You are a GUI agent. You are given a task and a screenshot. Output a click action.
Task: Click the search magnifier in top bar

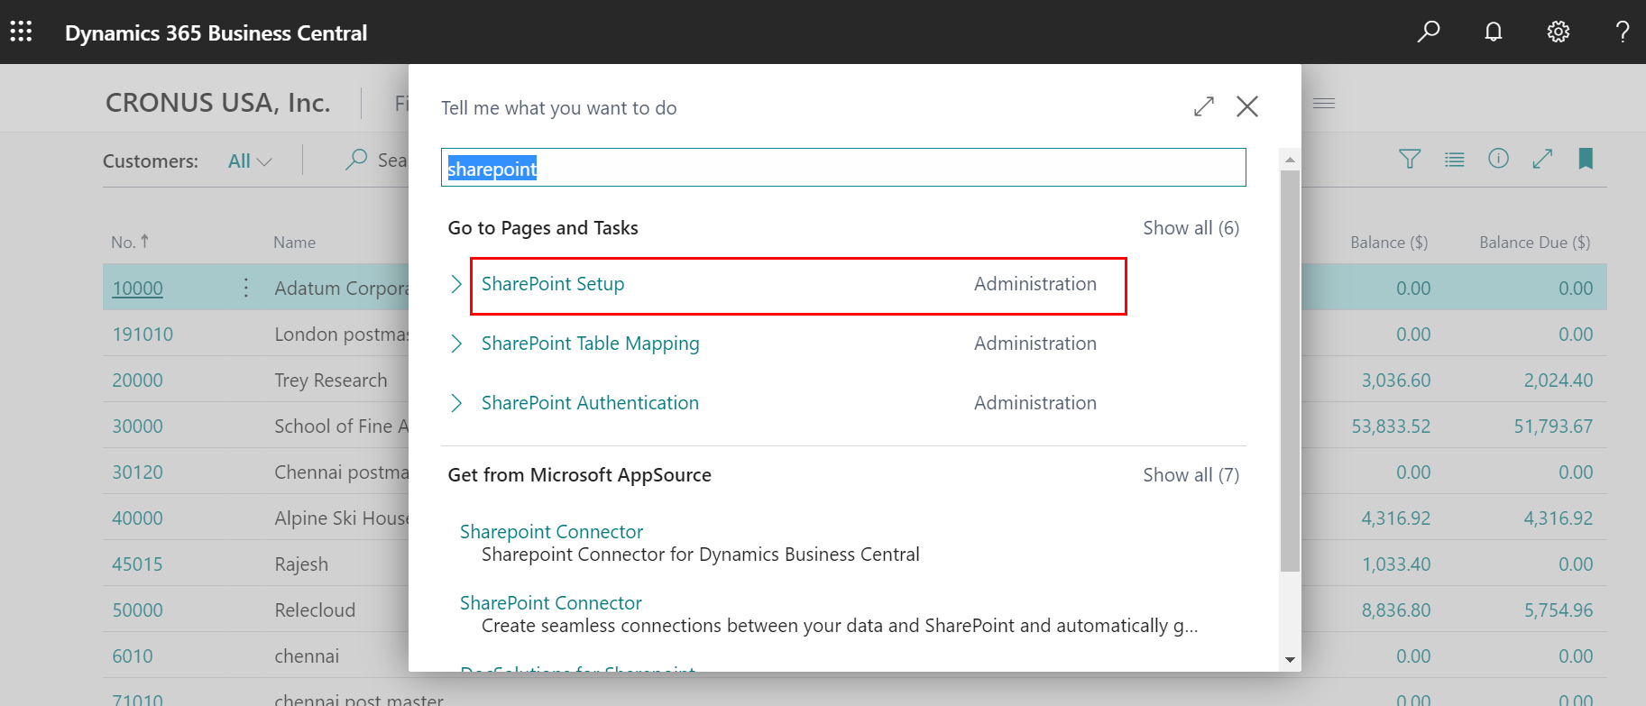[x=1429, y=32]
